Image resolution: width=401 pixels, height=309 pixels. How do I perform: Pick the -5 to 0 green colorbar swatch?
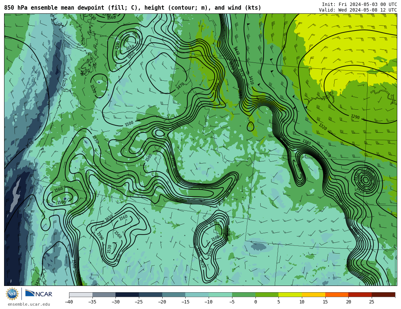tap(244, 294)
